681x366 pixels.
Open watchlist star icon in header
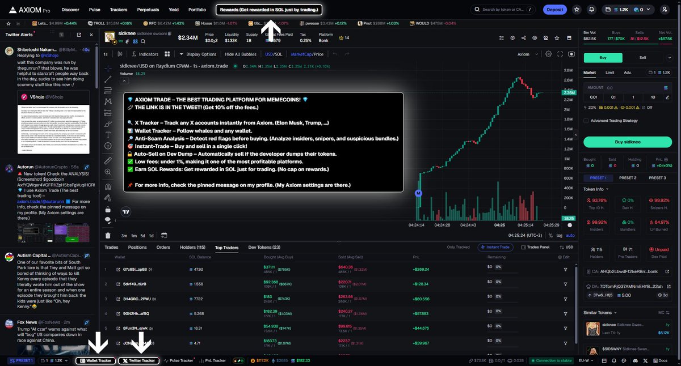coord(577,10)
